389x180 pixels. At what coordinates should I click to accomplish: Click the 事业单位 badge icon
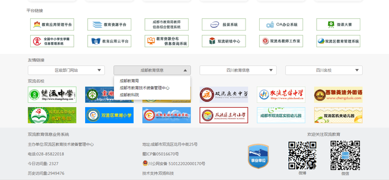(x=258, y=156)
